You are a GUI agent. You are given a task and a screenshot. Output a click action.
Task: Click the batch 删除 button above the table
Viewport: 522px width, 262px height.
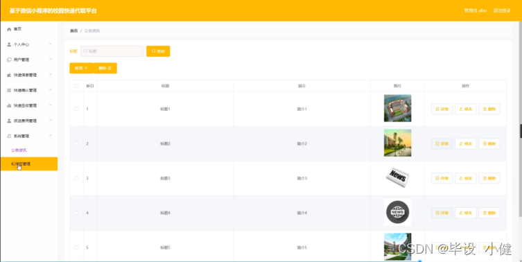coord(105,68)
